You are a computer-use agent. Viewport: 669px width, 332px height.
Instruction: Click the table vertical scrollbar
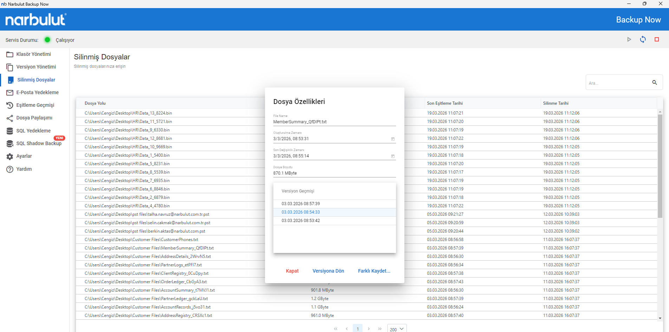(x=660, y=165)
